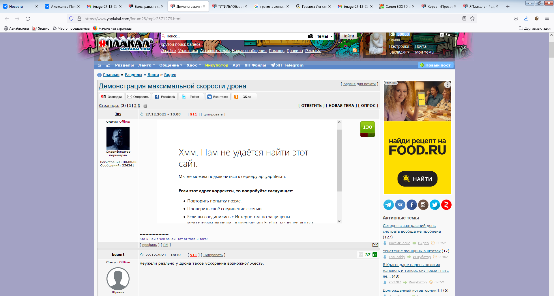Bookmark this page with the star icon
Viewport: 554px width, 296px height.
472,19
